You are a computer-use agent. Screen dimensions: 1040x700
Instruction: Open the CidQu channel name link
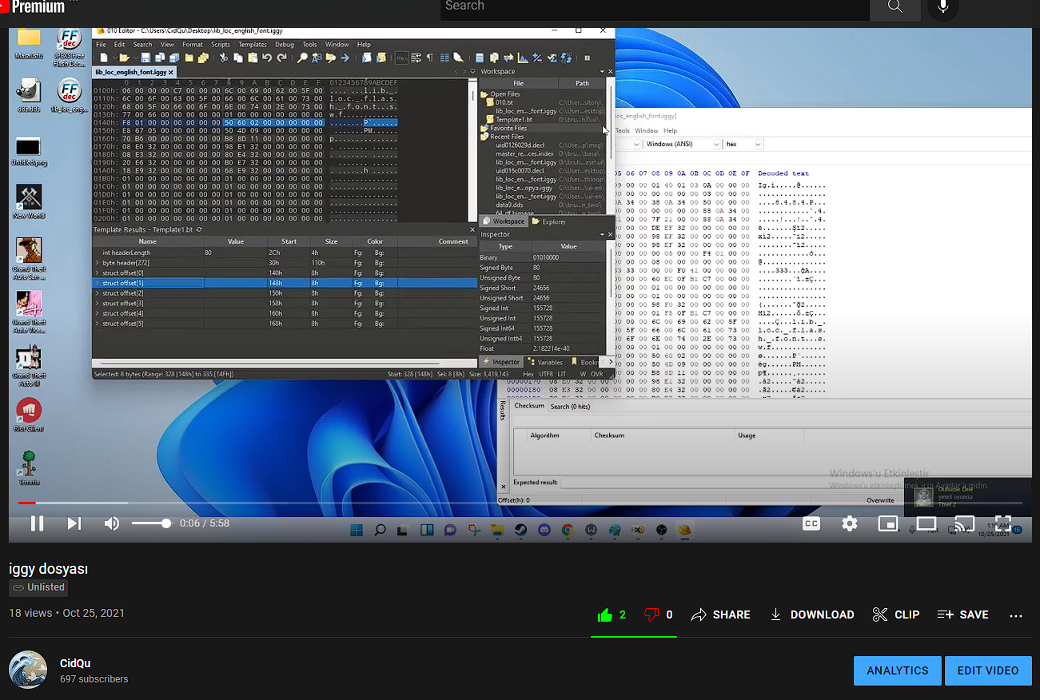(75, 663)
